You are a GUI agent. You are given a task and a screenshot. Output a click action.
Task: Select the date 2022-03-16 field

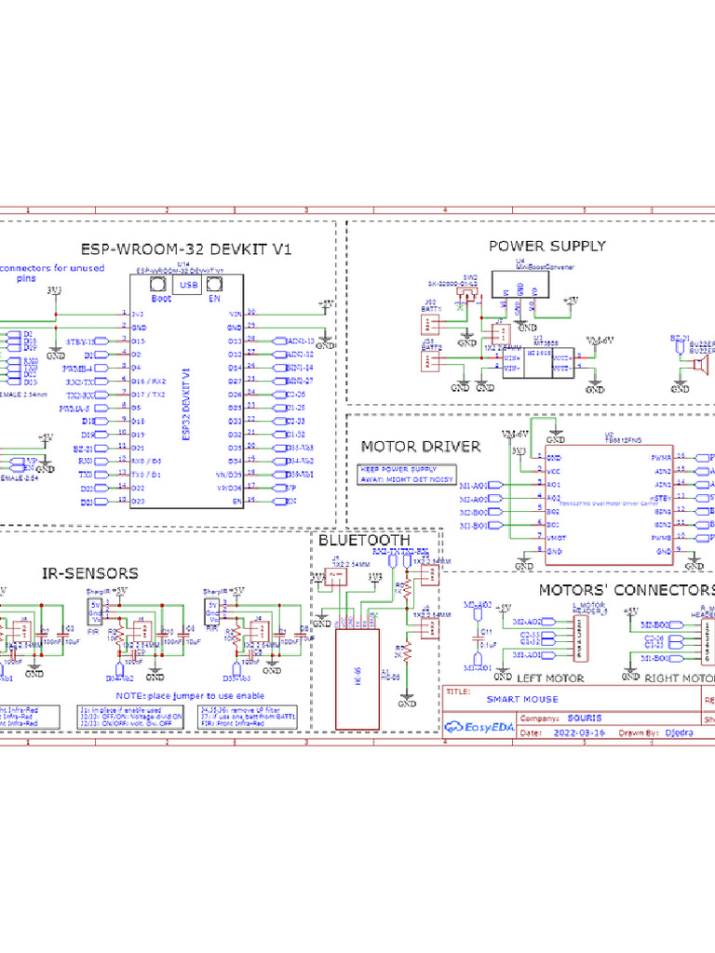coord(579,733)
